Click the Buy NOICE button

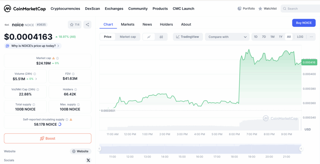(x=304, y=23)
